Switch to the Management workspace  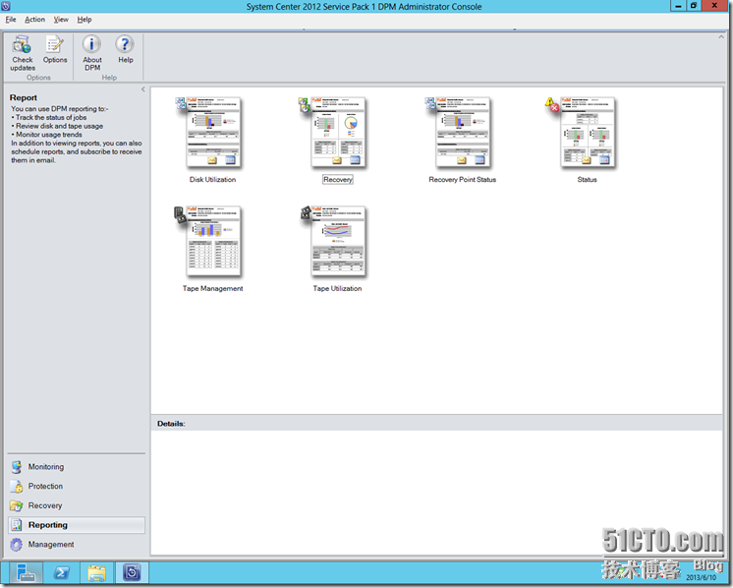tap(77, 545)
